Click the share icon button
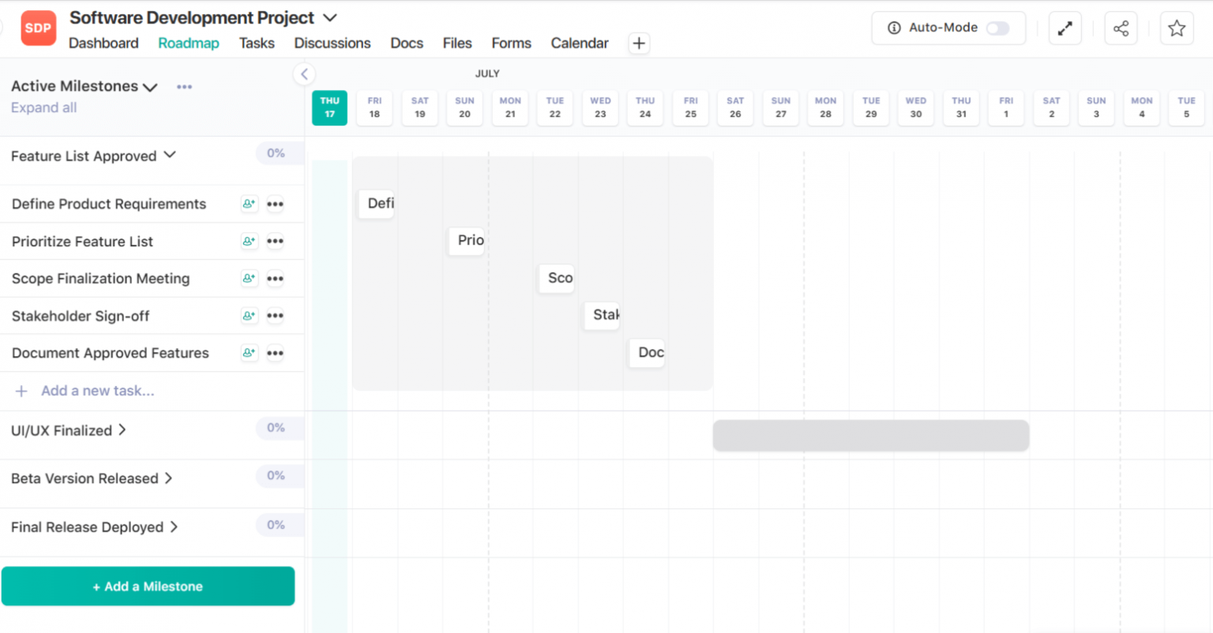The width and height of the screenshot is (1213, 633). coord(1121,28)
